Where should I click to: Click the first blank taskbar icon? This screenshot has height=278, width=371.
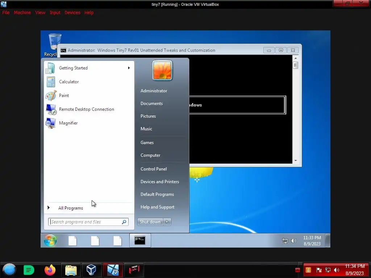[72, 241]
